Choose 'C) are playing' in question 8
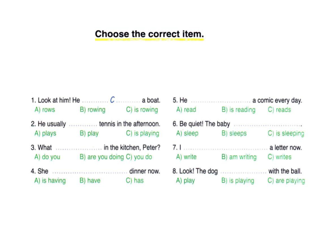Image resolution: width=331 pixels, height=248 pixels. [286, 181]
